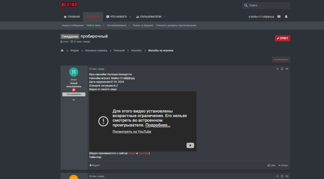The width and height of the screenshot is (324, 179).
Task: Open the ЧТО НОВОГО tab
Action: 116,17
